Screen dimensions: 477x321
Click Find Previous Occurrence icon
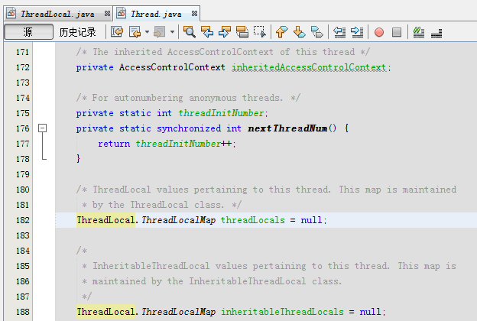point(207,31)
